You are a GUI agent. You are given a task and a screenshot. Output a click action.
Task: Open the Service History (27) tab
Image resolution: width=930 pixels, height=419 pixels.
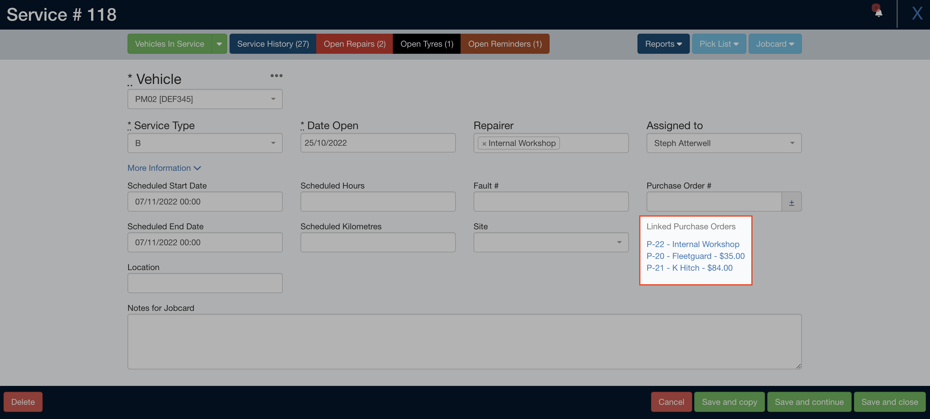272,44
